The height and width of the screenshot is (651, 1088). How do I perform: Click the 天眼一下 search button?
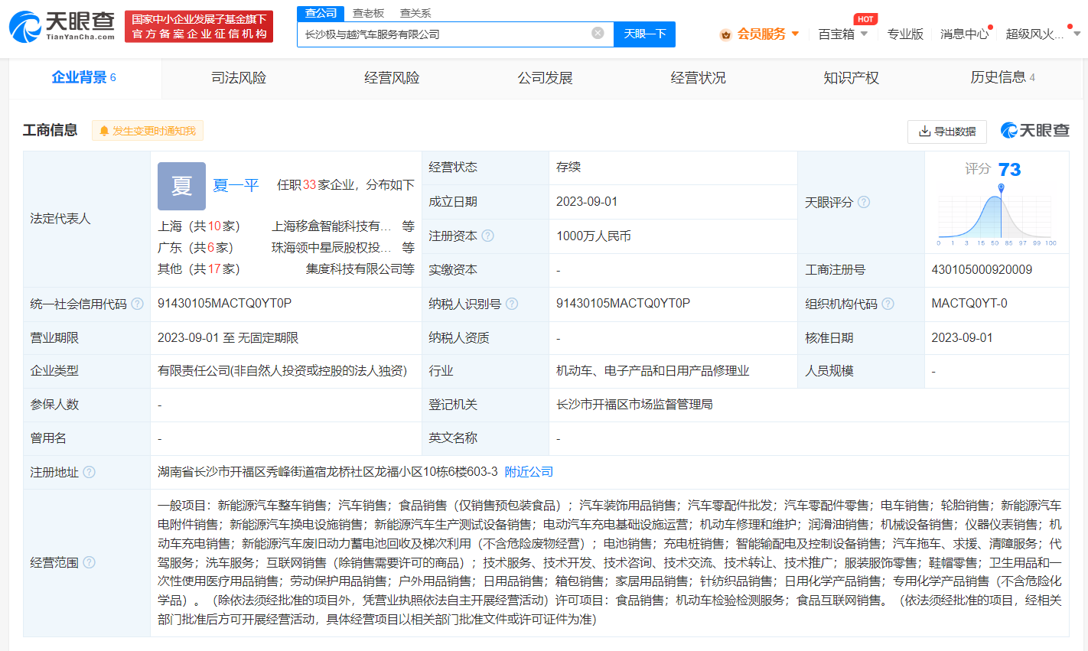[645, 34]
